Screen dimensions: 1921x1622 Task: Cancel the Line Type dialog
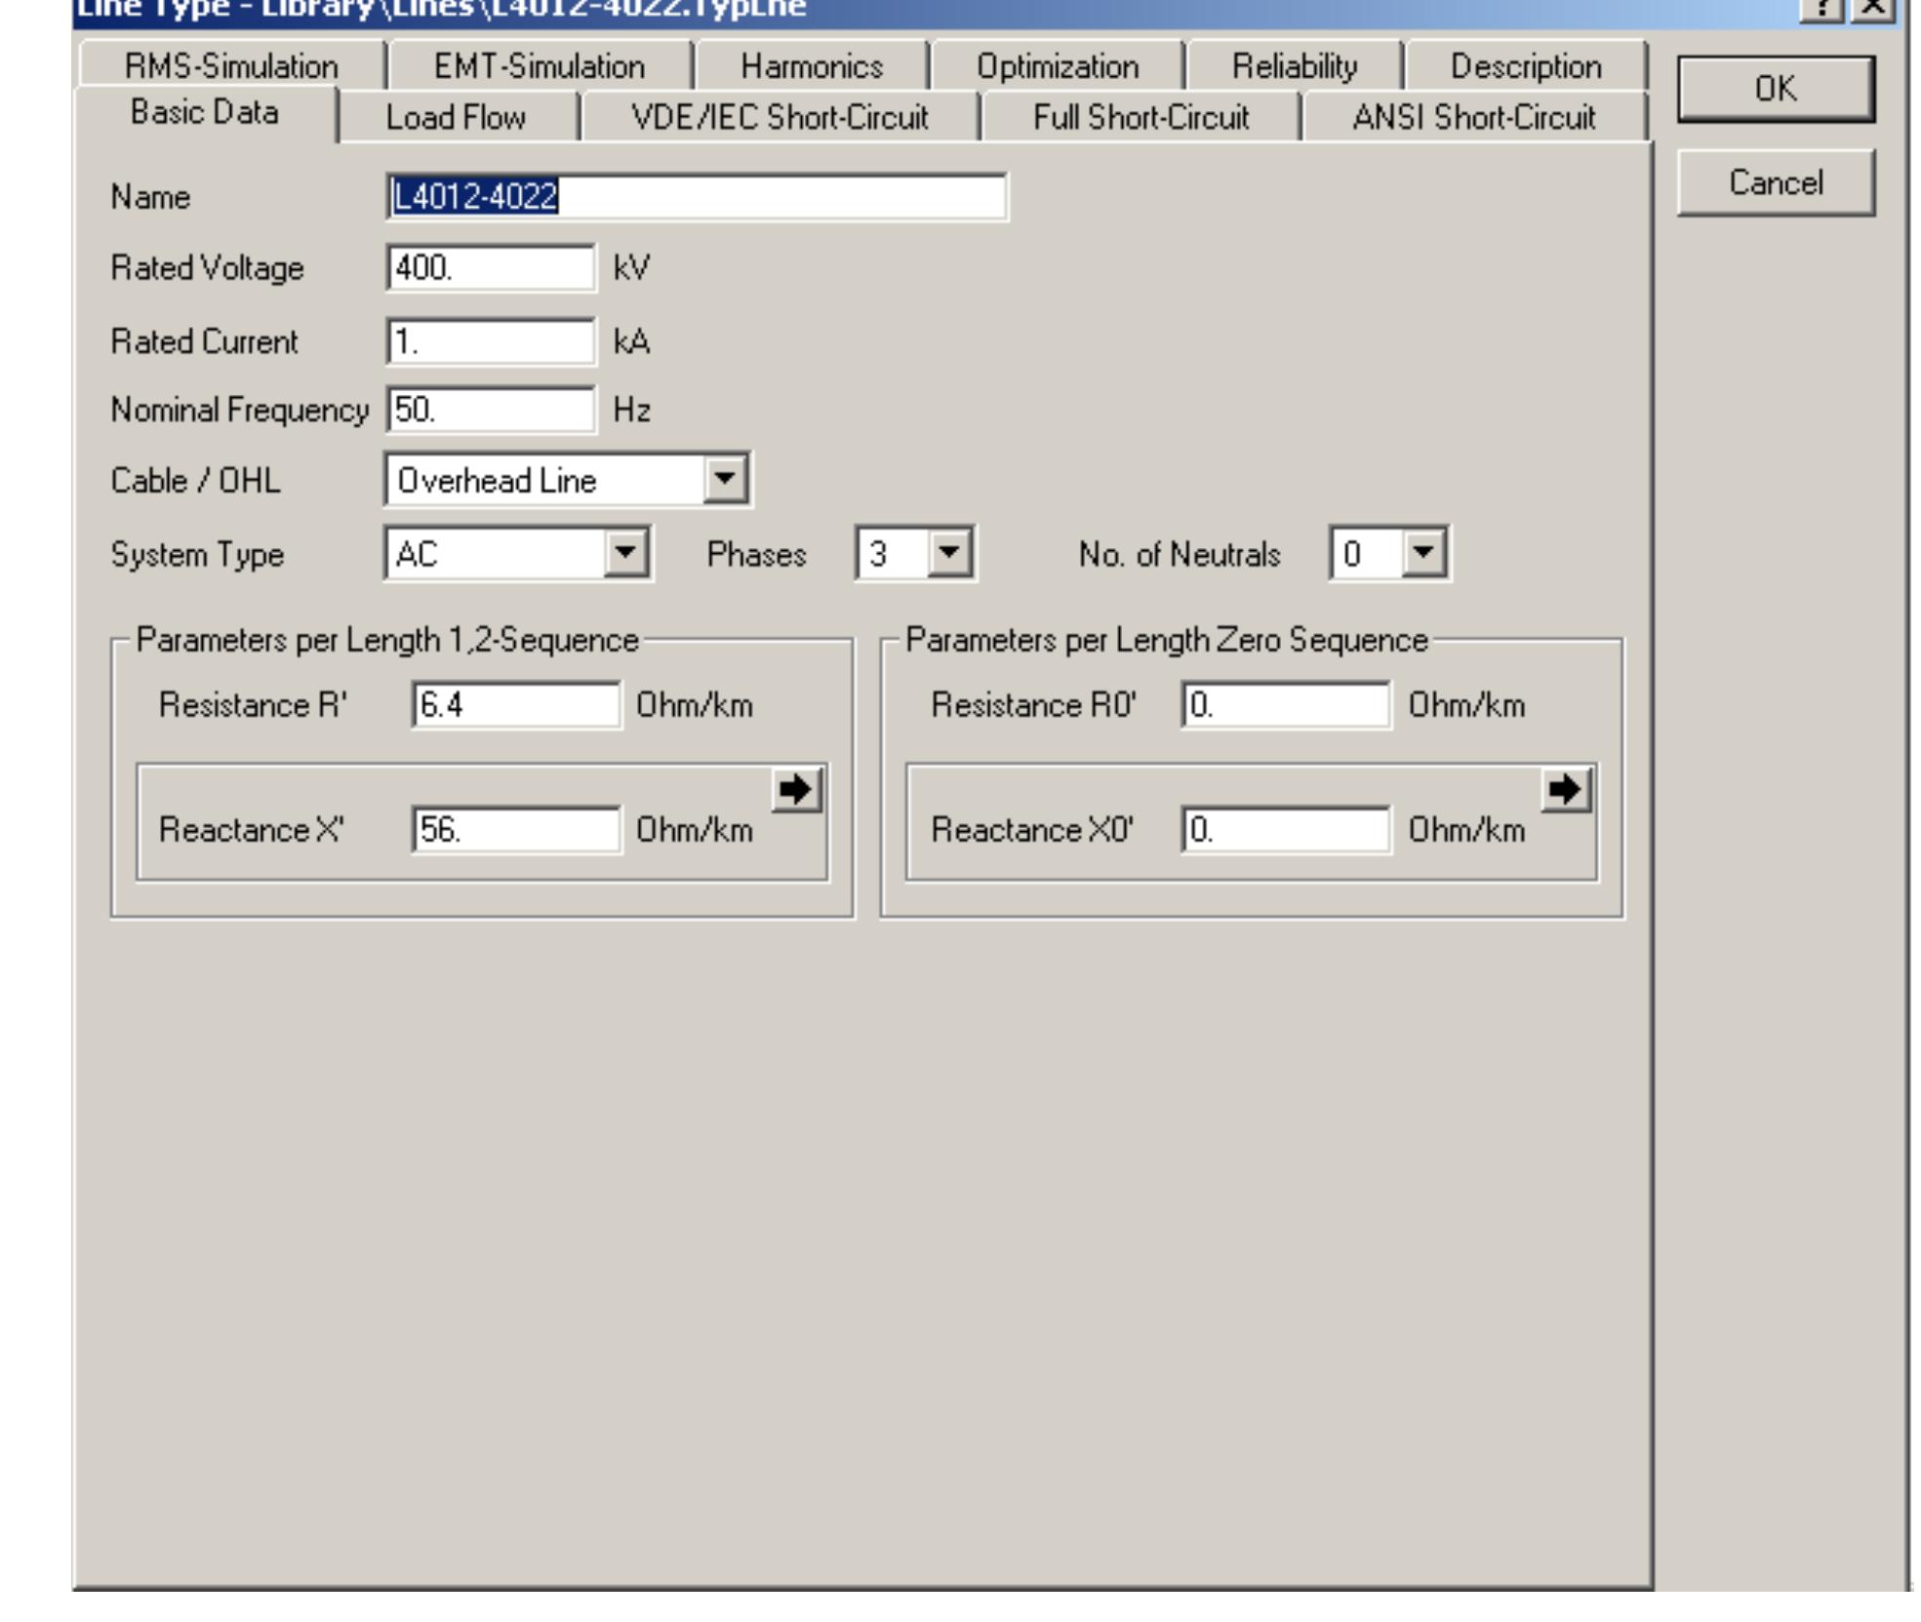(1774, 181)
